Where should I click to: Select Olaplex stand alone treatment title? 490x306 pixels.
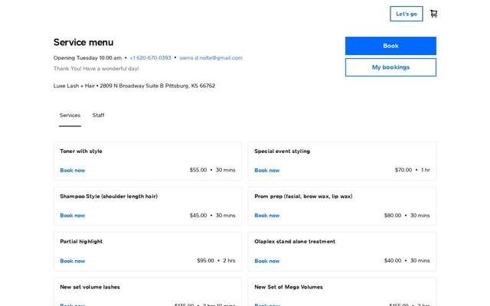click(295, 242)
